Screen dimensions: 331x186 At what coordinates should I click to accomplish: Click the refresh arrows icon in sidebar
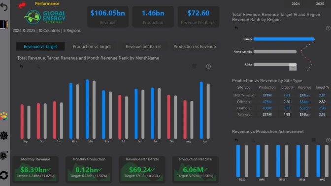pos(4,175)
